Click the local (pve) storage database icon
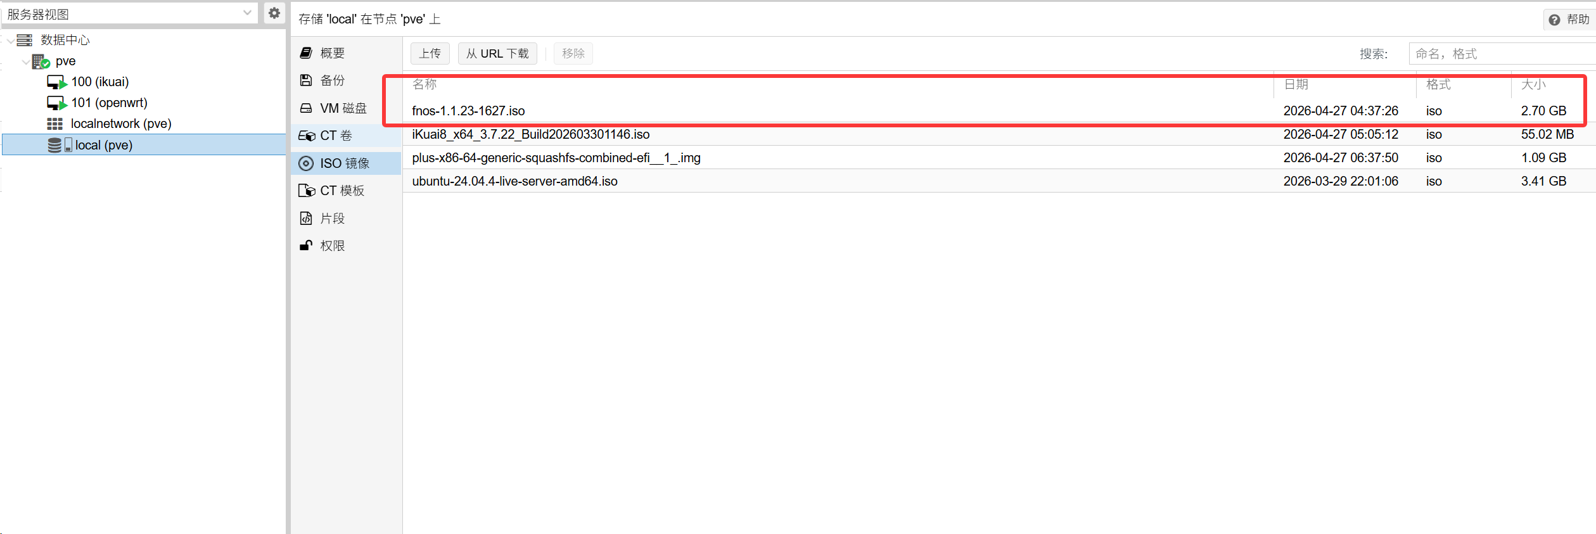This screenshot has width=1596, height=534. 55,146
